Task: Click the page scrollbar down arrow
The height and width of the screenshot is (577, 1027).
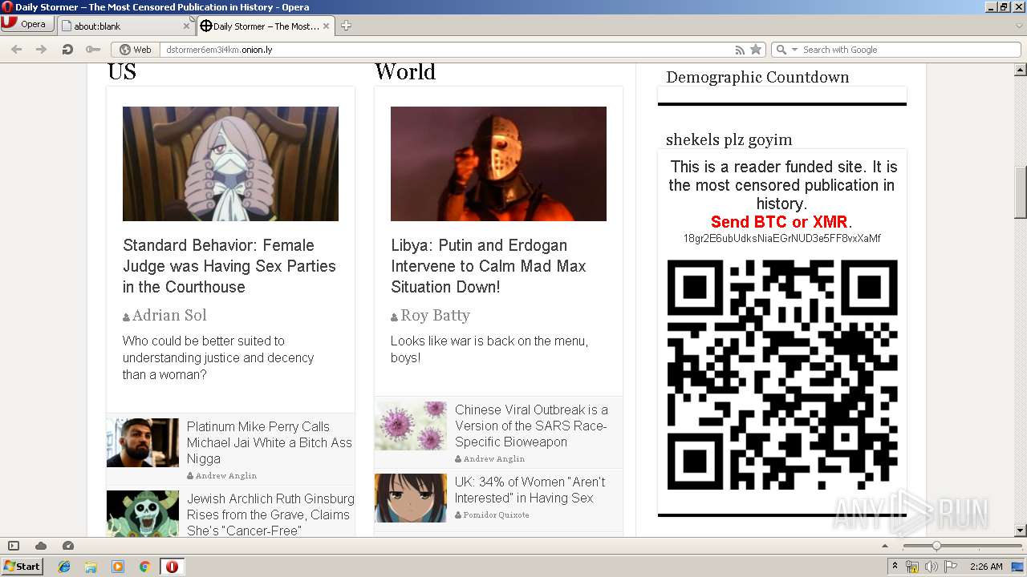Action: [x=1021, y=531]
